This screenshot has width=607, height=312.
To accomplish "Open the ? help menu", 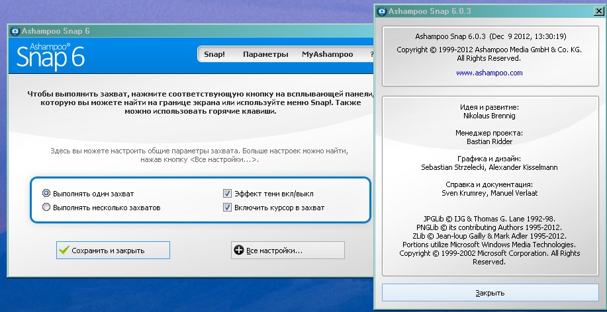I will tap(371, 54).
